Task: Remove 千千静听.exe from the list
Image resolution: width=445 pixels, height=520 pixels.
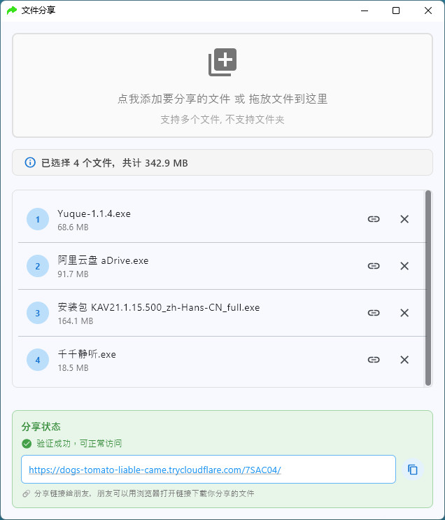Action: point(404,360)
